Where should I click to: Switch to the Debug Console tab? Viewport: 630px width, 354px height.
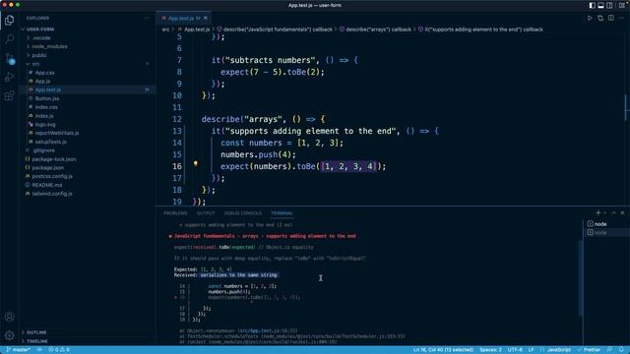(x=243, y=213)
